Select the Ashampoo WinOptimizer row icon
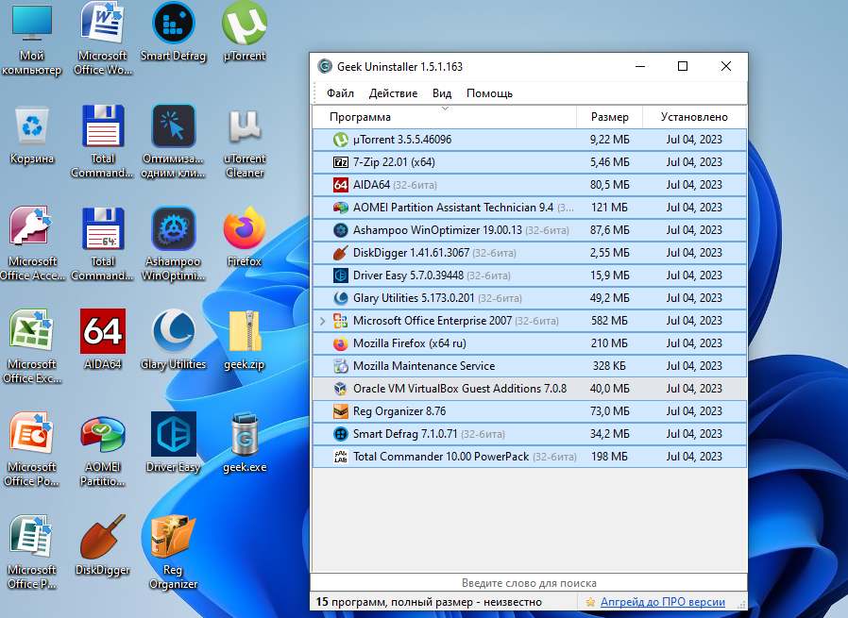The image size is (848, 618). click(341, 230)
